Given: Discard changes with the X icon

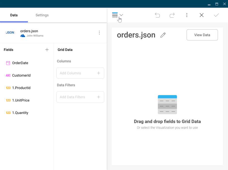Looking at the screenshot, I should pyautogui.click(x=202, y=15).
